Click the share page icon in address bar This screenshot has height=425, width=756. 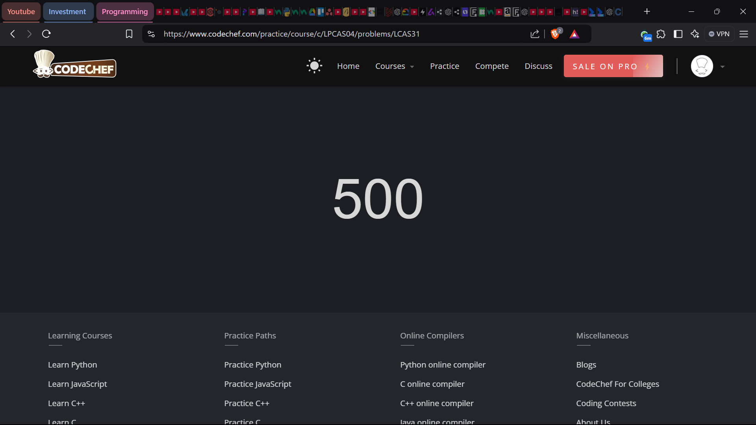(535, 34)
